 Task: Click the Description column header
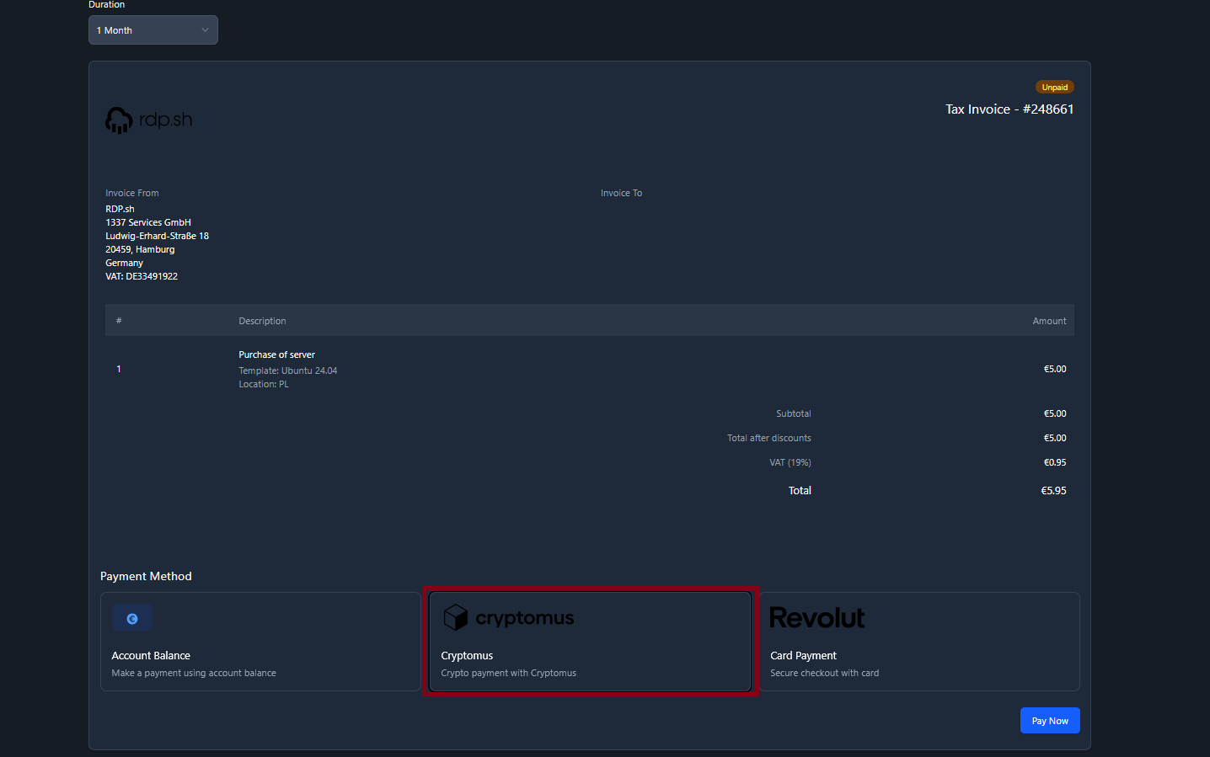coord(262,321)
